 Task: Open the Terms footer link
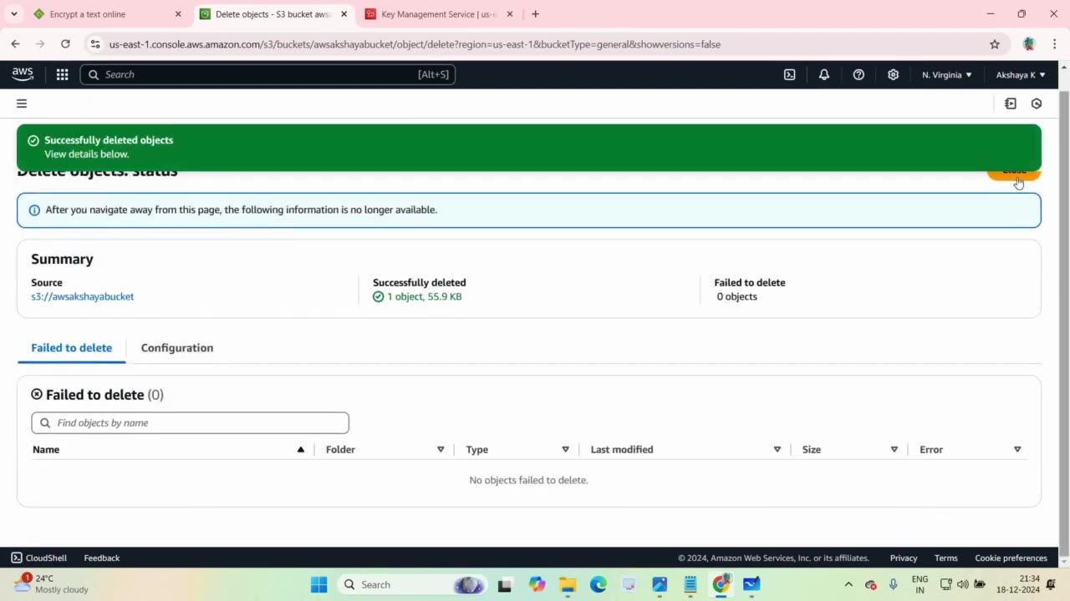pos(946,558)
